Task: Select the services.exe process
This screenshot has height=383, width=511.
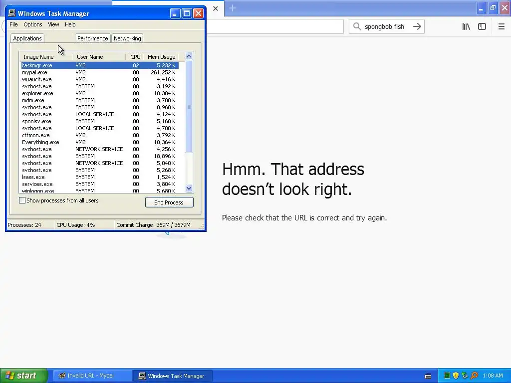Action: pyautogui.click(x=100, y=184)
